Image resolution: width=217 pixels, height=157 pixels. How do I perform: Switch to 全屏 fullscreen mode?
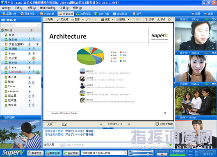point(196,14)
